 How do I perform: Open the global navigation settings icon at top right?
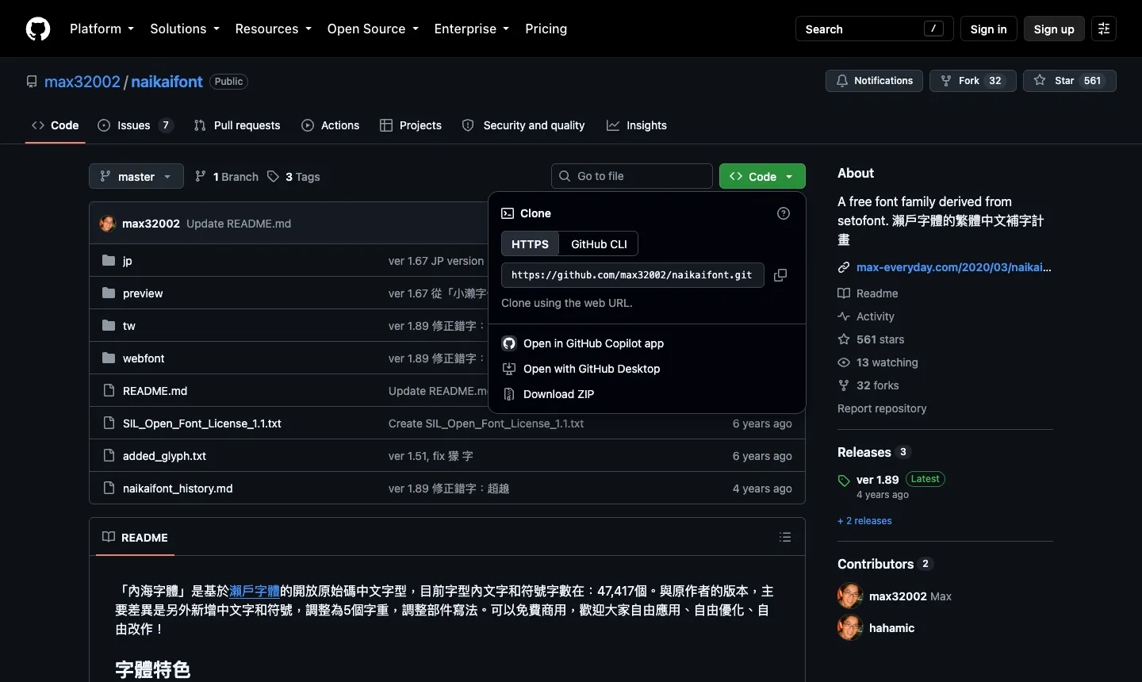click(1104, 29)
